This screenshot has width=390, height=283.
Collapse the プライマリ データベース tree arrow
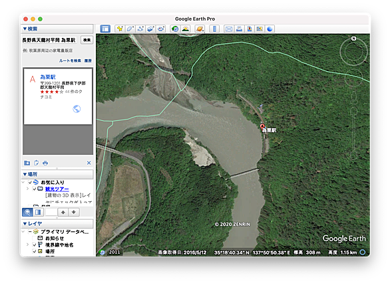(x=23, y=232)
